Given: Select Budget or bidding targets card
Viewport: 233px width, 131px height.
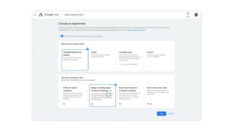Looking at the screenshot, I should click(x=102, y=96).
